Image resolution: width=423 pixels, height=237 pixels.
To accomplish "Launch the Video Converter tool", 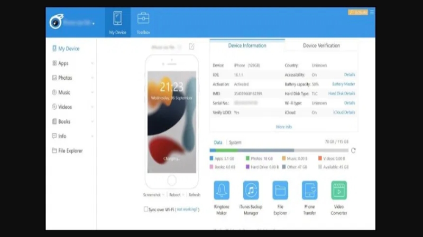I will click(x=339, y=198).
